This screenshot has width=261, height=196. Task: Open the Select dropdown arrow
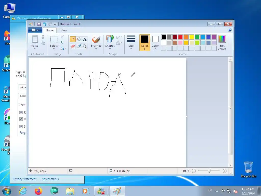tap(54, 49)
